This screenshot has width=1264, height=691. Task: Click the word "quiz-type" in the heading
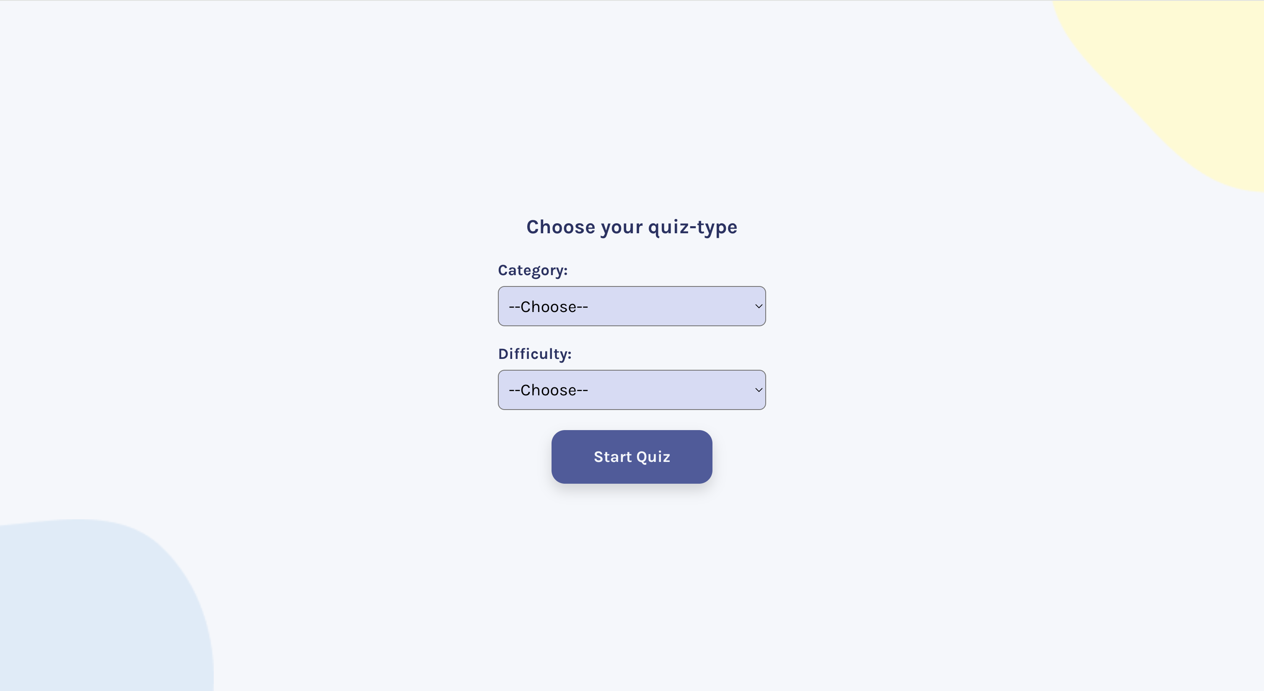[x=692, y=227]
